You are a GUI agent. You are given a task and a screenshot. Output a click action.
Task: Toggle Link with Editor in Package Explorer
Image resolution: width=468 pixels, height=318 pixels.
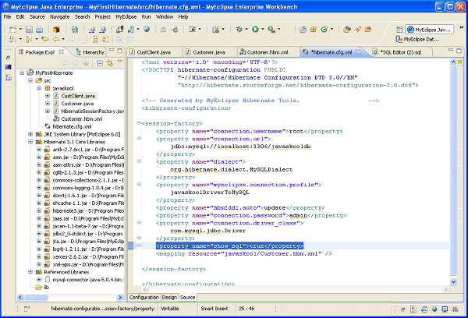[x=110, y=63]
